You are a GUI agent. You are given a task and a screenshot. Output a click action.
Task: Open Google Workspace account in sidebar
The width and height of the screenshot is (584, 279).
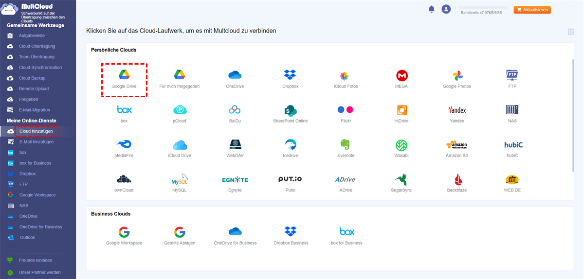[x=37, y=195]
